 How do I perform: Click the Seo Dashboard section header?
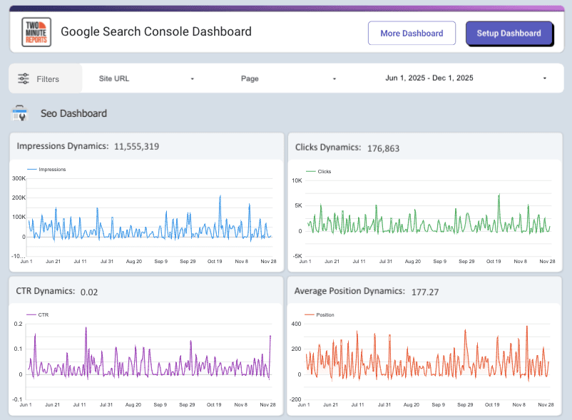pyautogui.click(x=75, y=113)
